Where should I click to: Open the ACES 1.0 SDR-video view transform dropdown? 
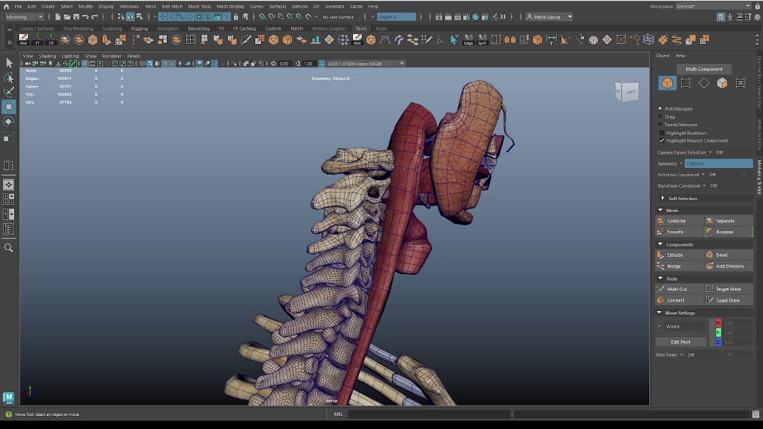(402, 64)
